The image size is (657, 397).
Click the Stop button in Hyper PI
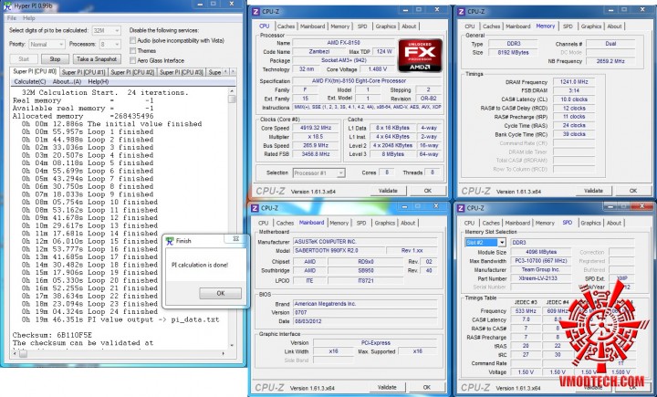[55, 59]
